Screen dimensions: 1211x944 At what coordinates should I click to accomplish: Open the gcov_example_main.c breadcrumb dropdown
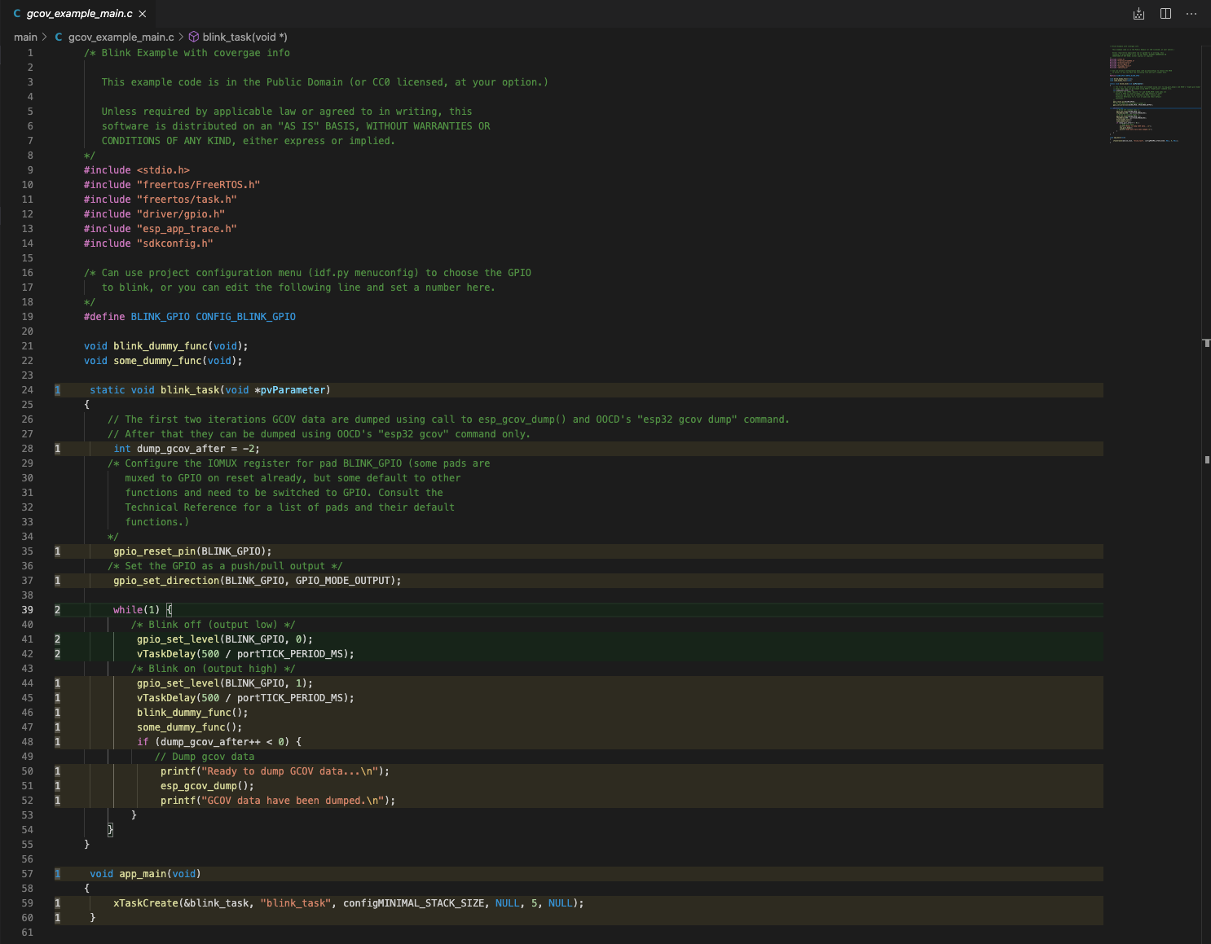[120, 37]
